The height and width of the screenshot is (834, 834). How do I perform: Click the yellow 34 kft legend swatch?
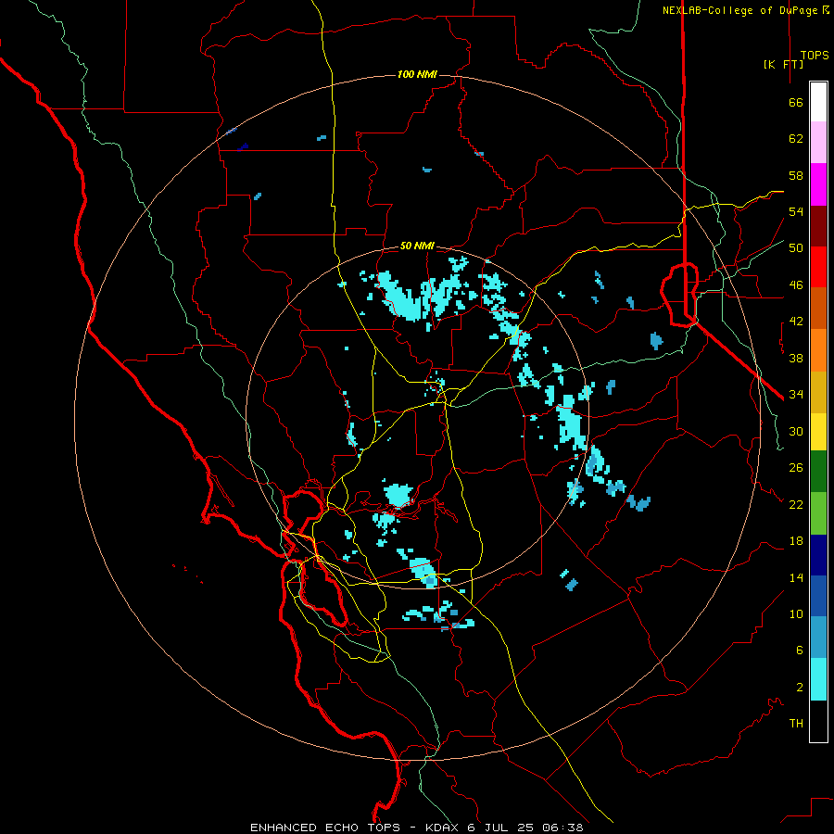(x=818, y=432)
